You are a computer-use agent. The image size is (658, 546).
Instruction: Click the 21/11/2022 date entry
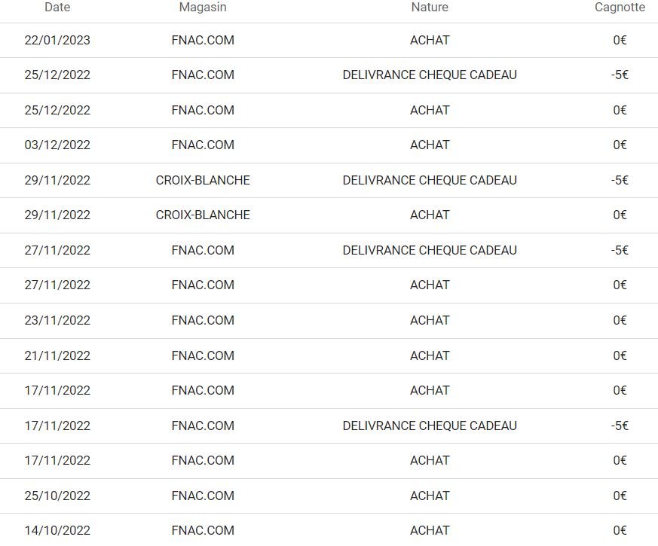point(57,356)
